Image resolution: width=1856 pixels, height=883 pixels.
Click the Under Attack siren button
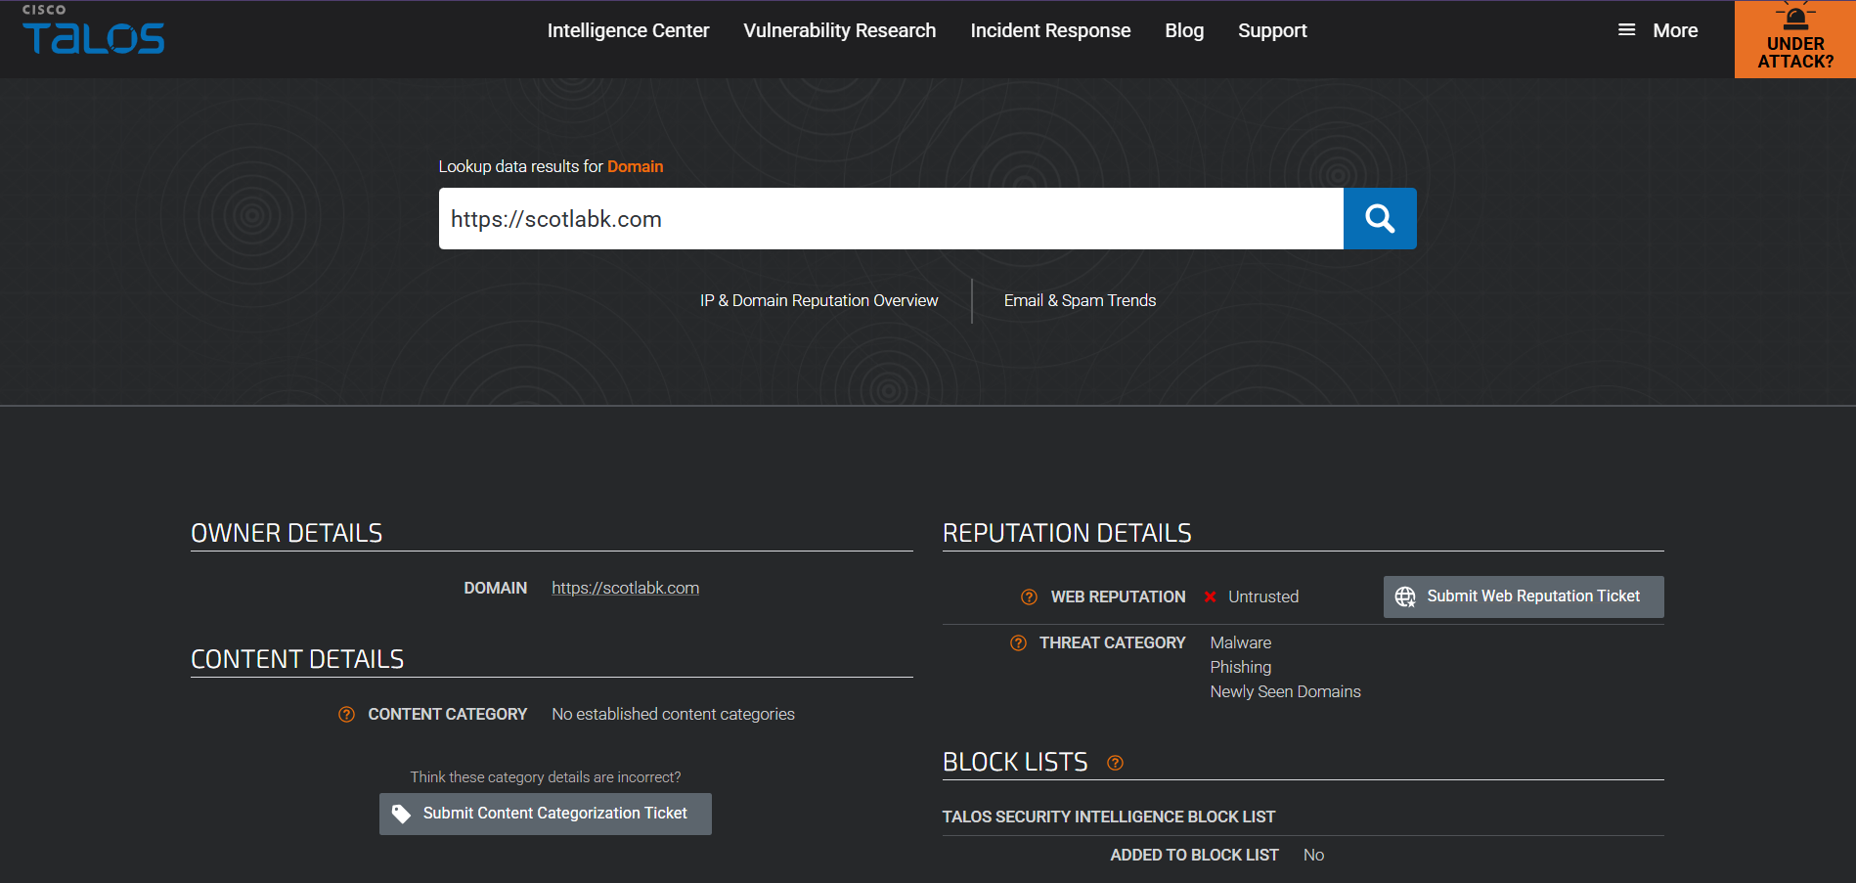1795,39
